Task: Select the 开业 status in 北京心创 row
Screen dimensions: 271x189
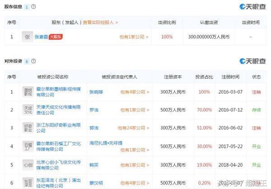Action: tap(256, 165)
